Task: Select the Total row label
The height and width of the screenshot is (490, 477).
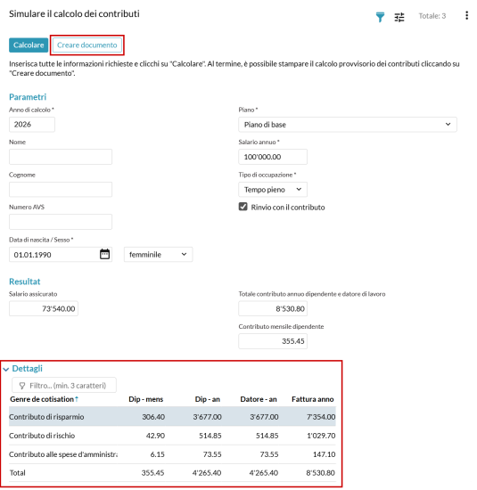Action: [18, 473]
